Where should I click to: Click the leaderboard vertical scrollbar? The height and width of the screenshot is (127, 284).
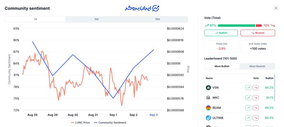pos(274,88)
